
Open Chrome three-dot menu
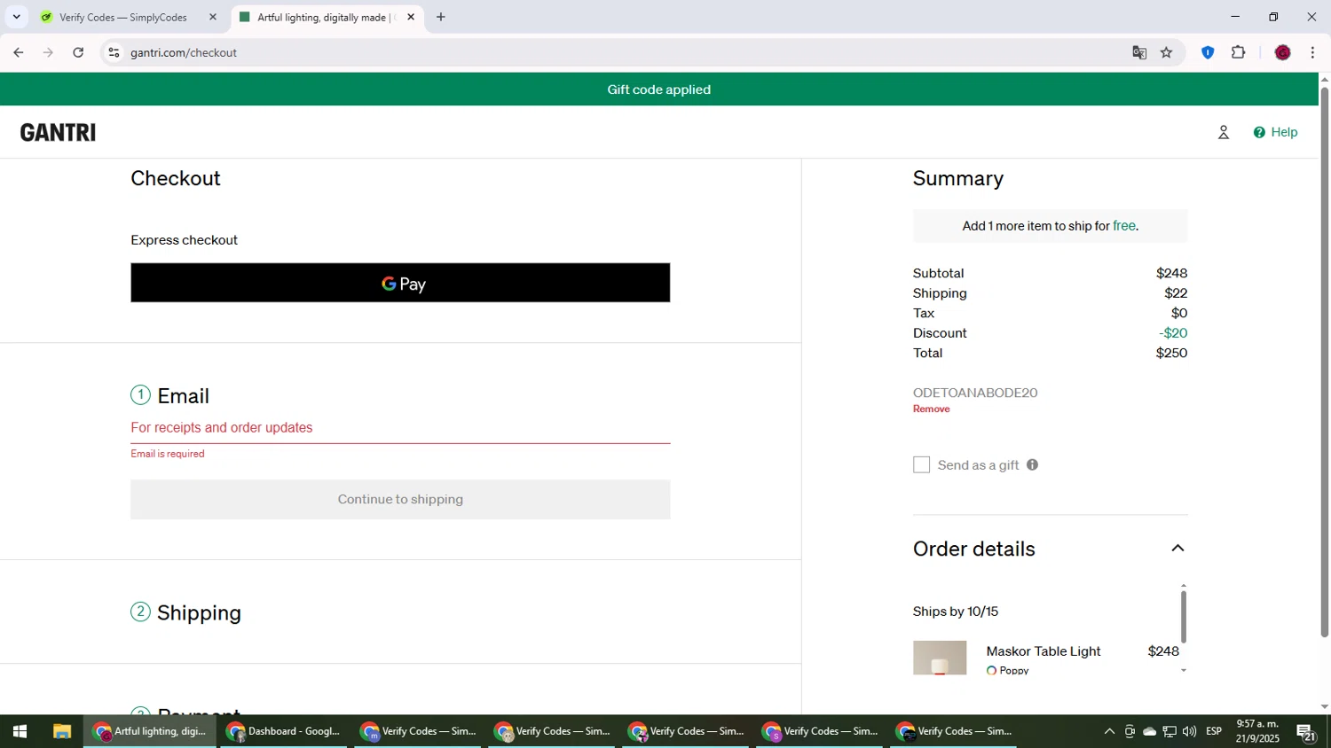coord(1312,53)
